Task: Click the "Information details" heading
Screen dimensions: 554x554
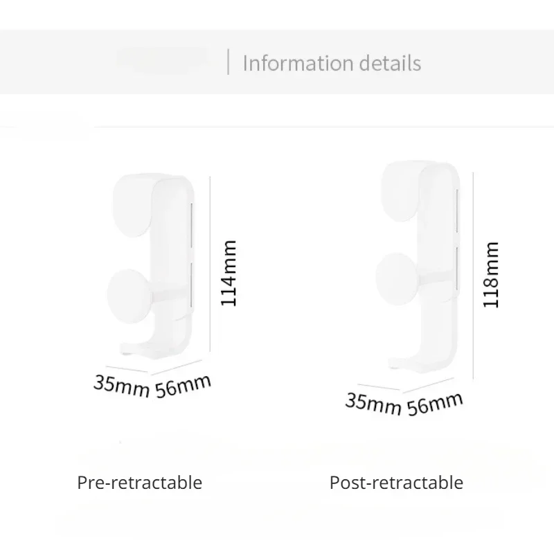Action: [332, 63]
